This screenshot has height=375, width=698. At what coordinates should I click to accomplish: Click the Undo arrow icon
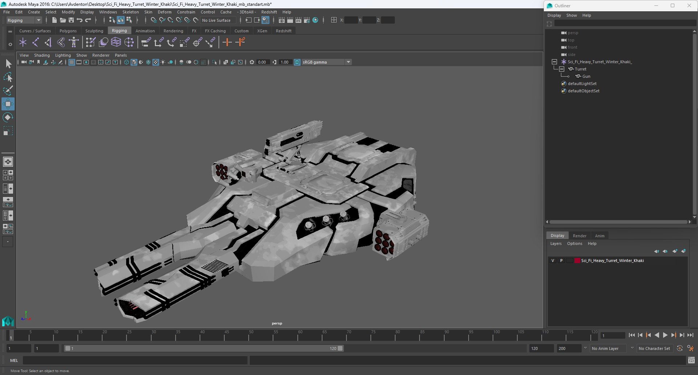(80, 20)
